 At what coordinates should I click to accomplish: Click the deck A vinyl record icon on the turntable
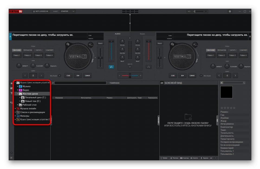[x=68, y=44]
